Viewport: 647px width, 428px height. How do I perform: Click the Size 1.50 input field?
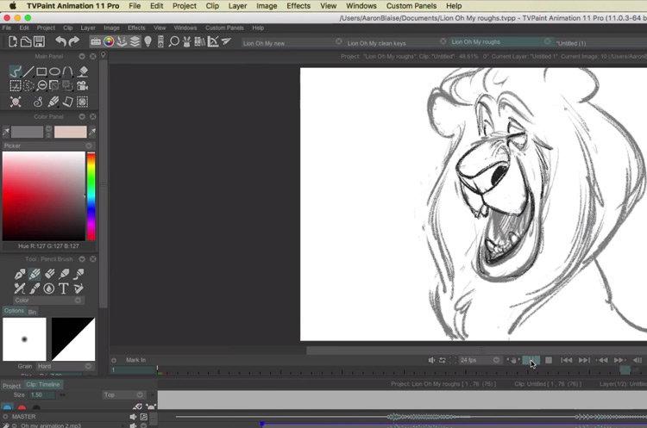coord(42,394)
